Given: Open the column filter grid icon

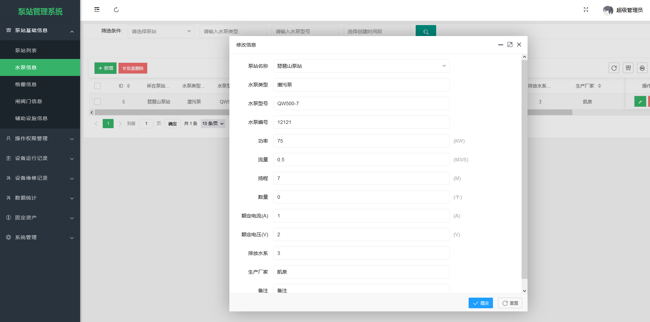Looking at the screenshot, I should coord(628,68).
